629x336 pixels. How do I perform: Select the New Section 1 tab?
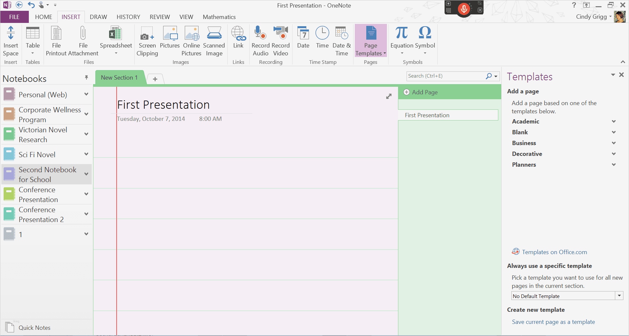[119, 78]
